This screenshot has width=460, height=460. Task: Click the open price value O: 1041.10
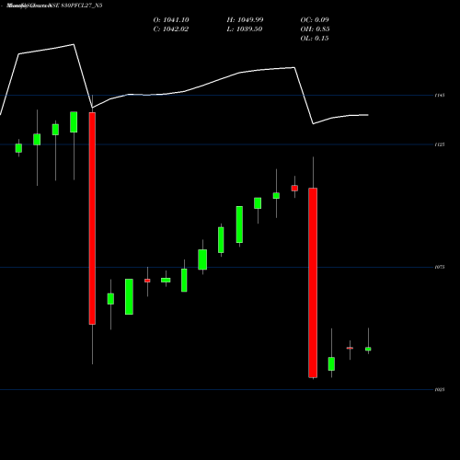(171, 20)
